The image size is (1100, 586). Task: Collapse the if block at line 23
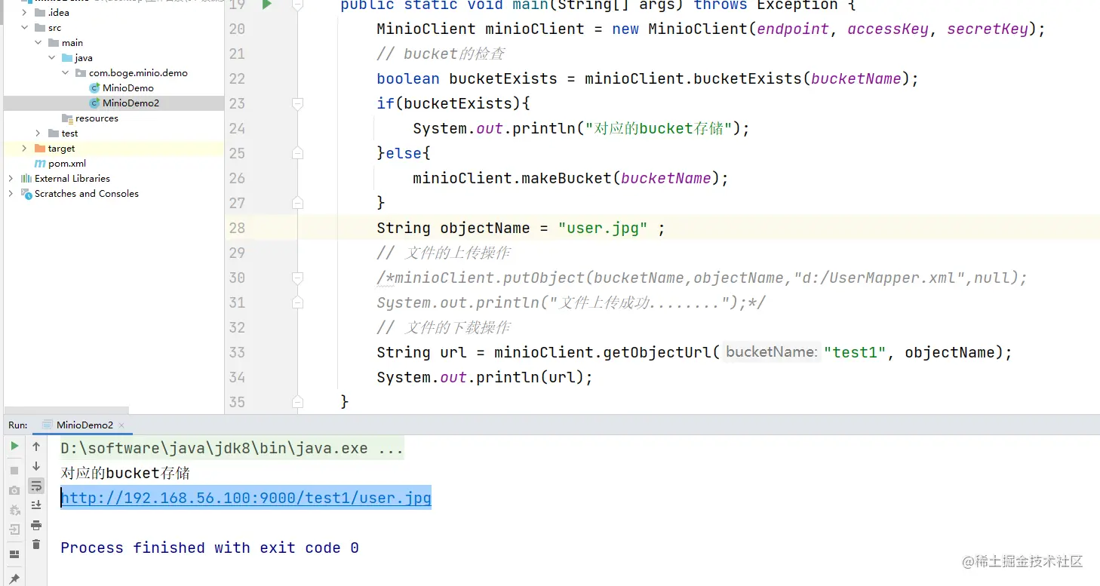pyautogui.click(x=297, y=104)
